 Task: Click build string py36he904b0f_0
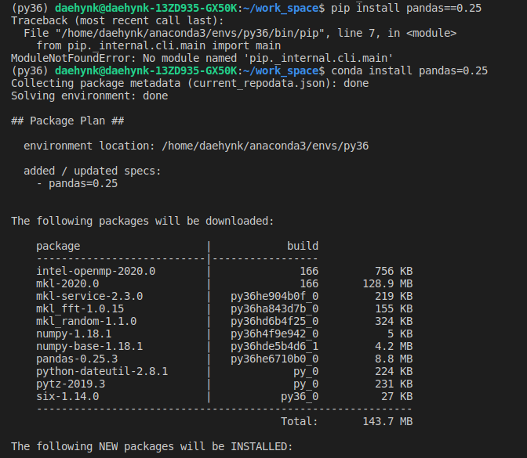click(x=274, y=296)
